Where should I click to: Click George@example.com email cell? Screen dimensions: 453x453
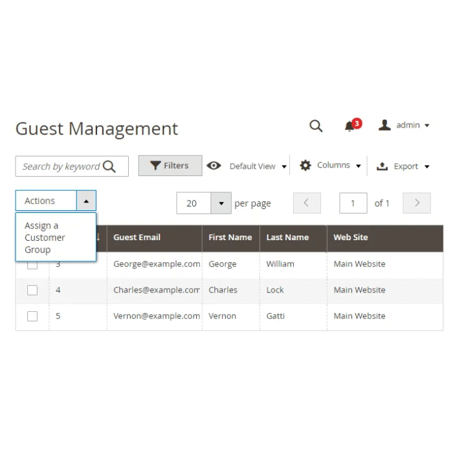click(x=157, y=264)
